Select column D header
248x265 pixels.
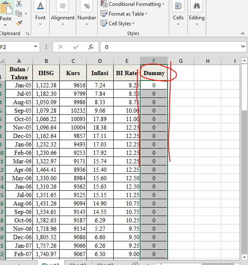tap(100, 61)
